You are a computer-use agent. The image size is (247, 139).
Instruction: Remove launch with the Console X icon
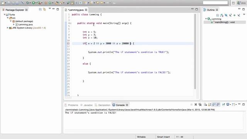[x=196, y=105]
